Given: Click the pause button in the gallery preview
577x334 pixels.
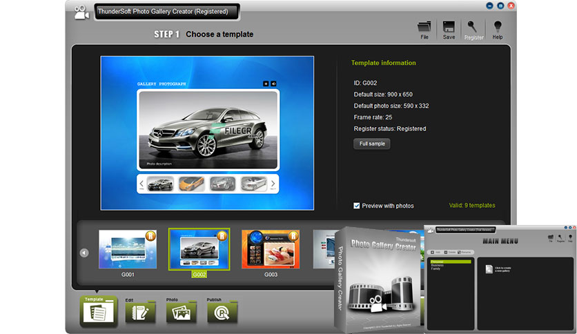Looking at the screenshot, I should click(266, 84).
